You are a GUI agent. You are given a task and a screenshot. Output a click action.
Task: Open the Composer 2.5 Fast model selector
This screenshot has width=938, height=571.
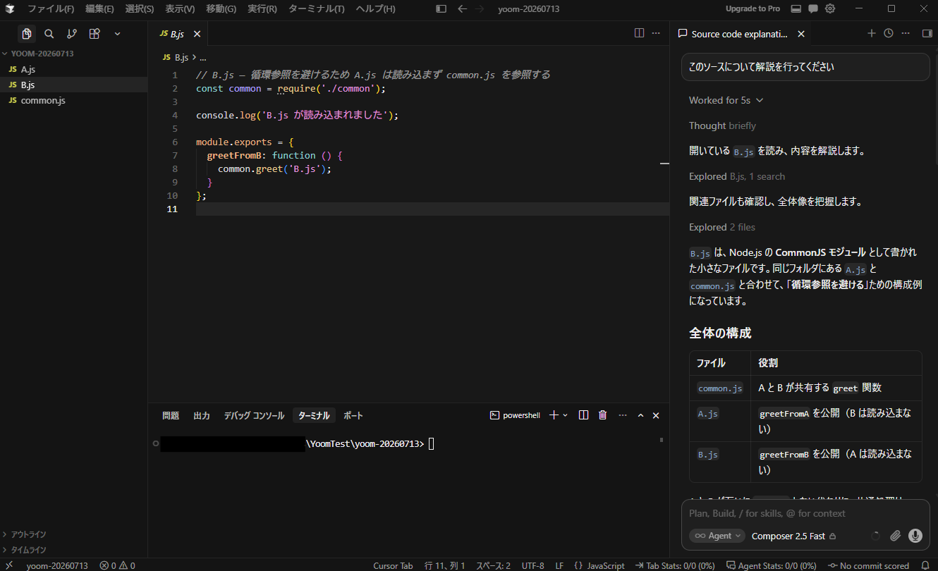click(793, 536)
